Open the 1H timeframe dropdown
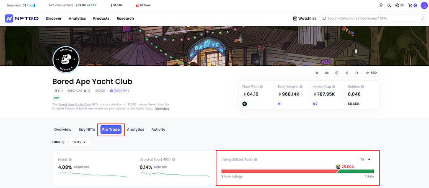This screenshot has width=429, height=188. [365, 160]
